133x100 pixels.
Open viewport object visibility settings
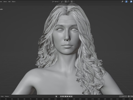[123, 2]
